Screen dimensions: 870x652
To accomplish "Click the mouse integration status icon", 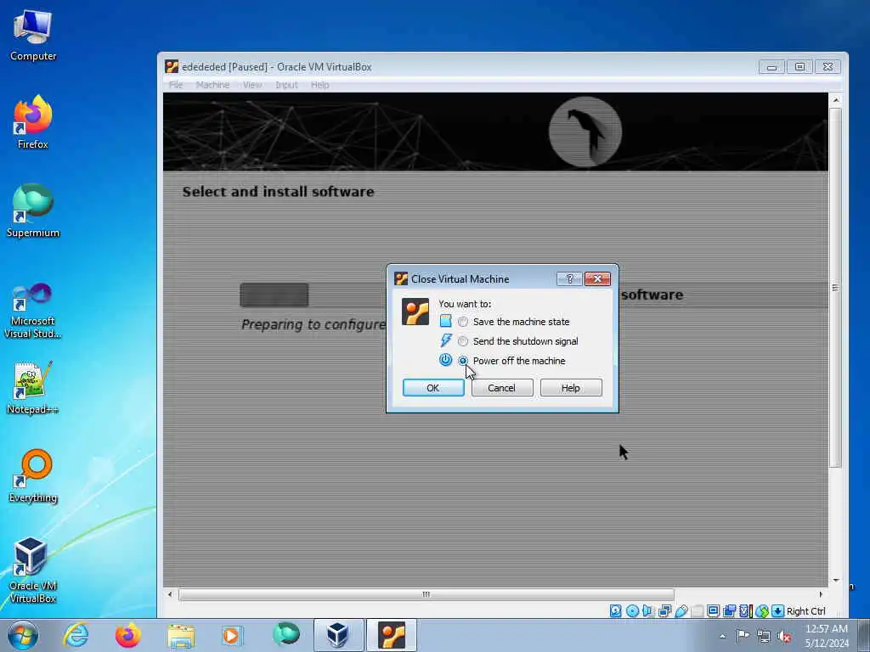I will pos(762,611).
